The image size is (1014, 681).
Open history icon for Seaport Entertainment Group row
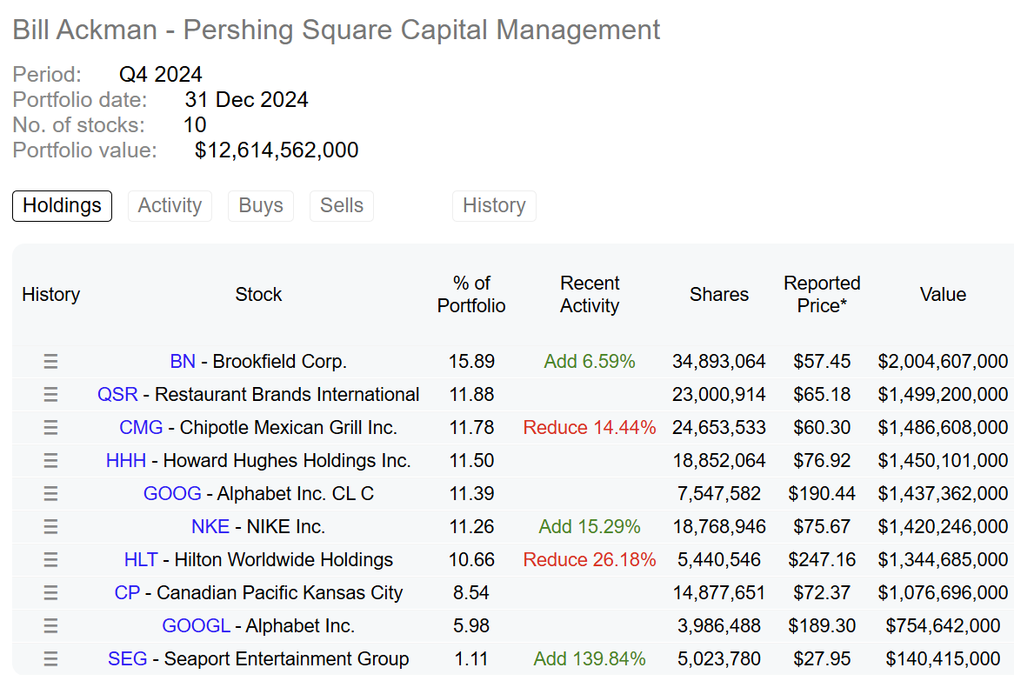click(50, 658)
